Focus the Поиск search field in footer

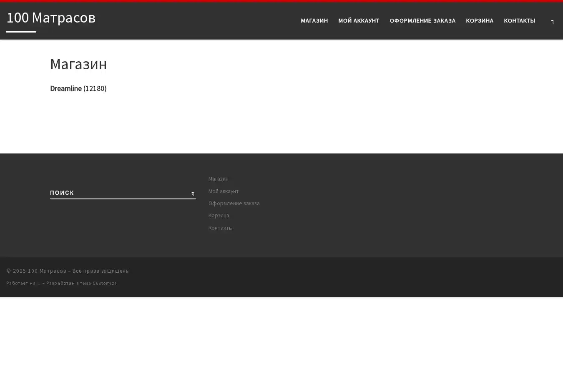(x=117, y=193)
